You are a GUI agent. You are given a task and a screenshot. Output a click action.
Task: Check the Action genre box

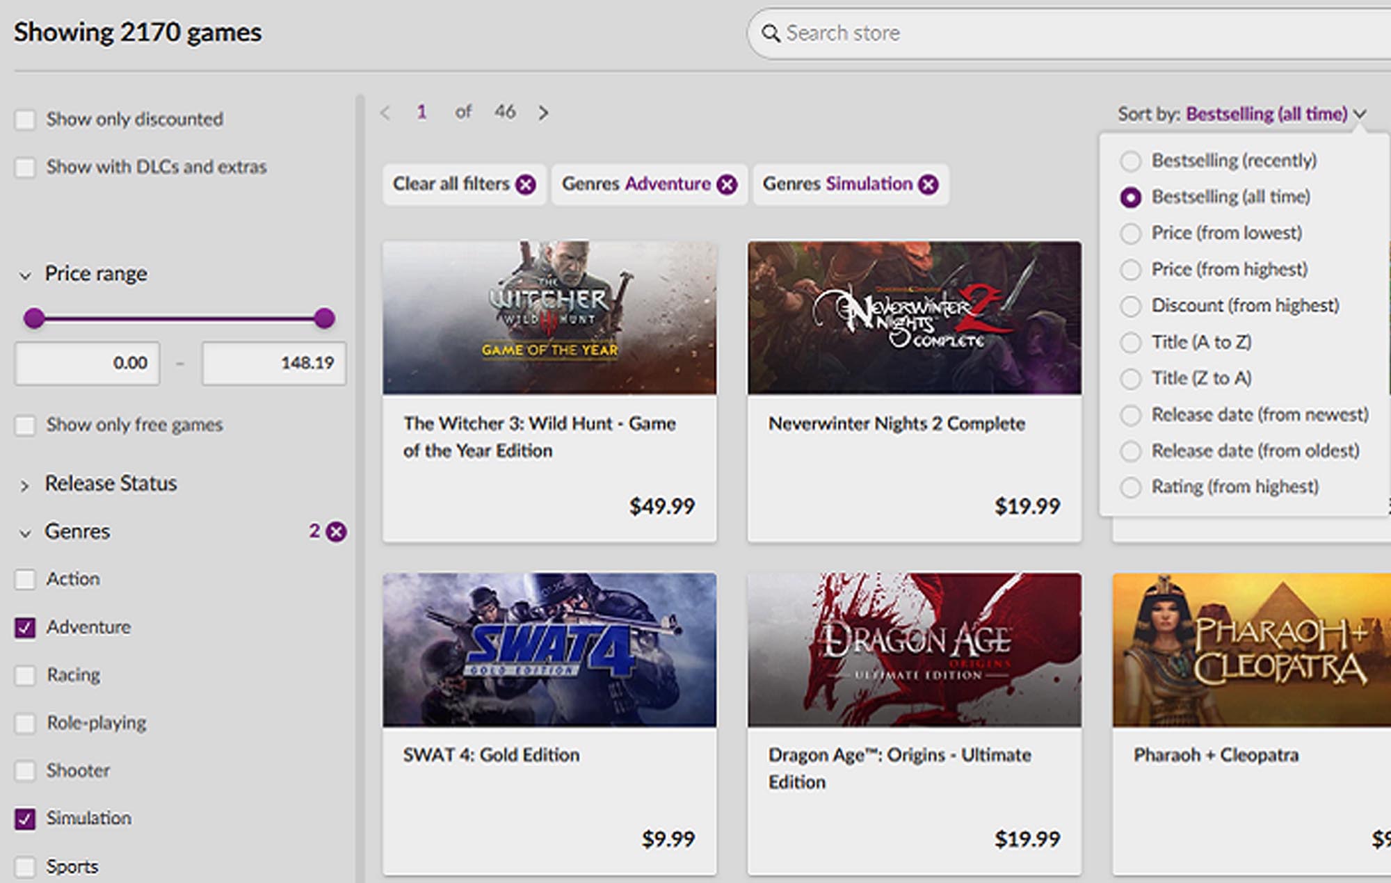25,579
